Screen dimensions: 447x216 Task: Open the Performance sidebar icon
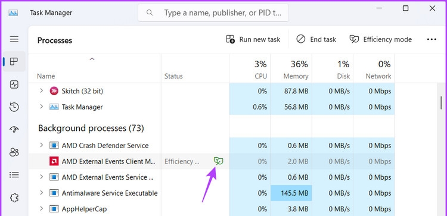(14, 84)
